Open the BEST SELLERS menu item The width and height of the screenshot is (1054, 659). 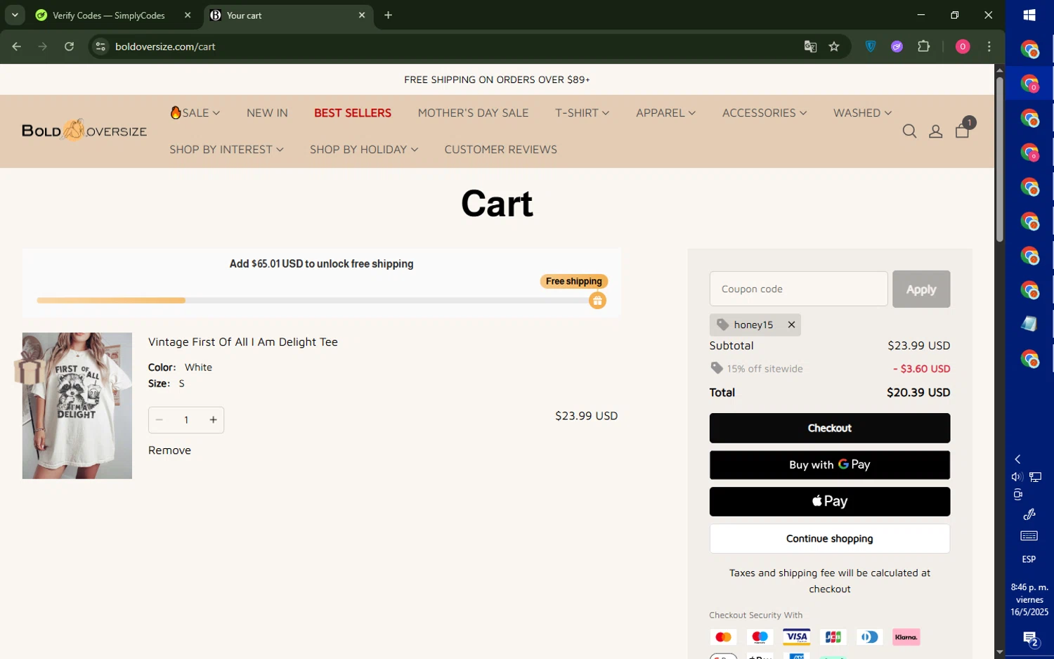tap(353, 112)
